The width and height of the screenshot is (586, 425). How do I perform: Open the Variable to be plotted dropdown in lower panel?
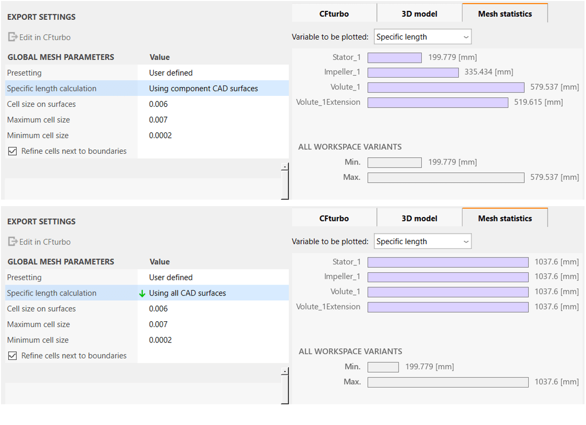point(423,242)
